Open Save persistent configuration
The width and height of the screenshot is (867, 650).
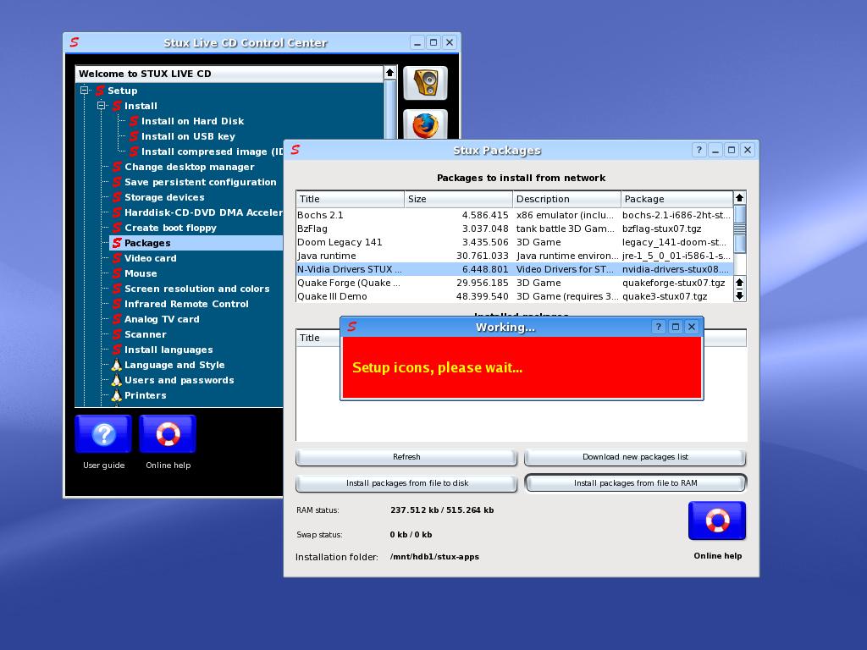200,182
